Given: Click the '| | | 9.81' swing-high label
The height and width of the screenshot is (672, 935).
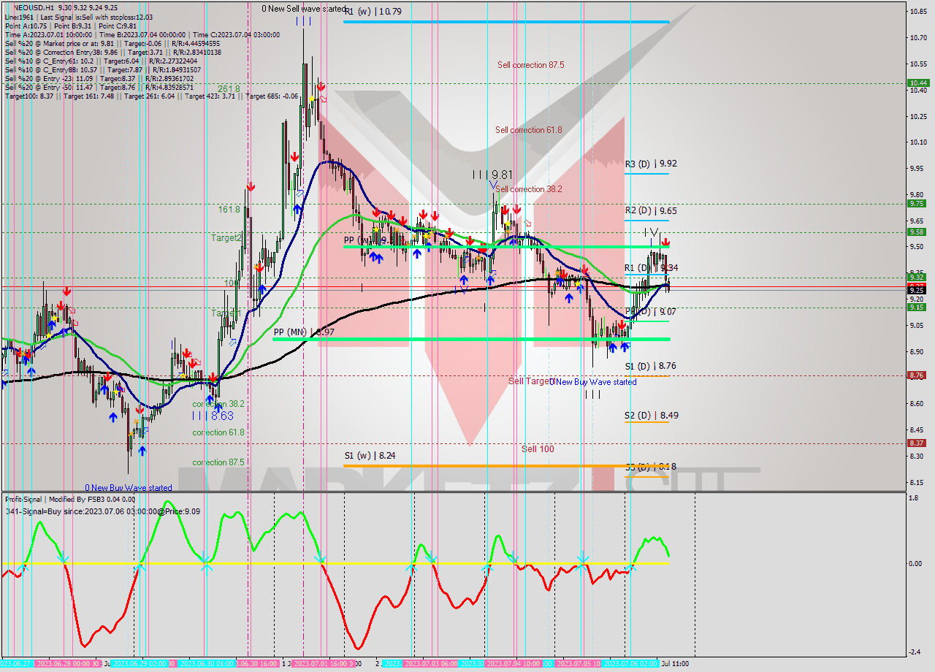Looking at the screenshot, I should tap(492, 175).
